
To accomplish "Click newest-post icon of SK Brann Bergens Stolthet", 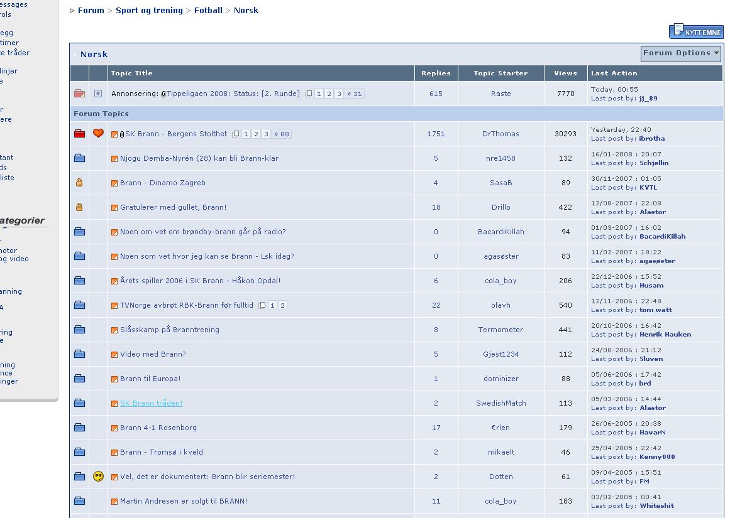I will pos(114,134).
